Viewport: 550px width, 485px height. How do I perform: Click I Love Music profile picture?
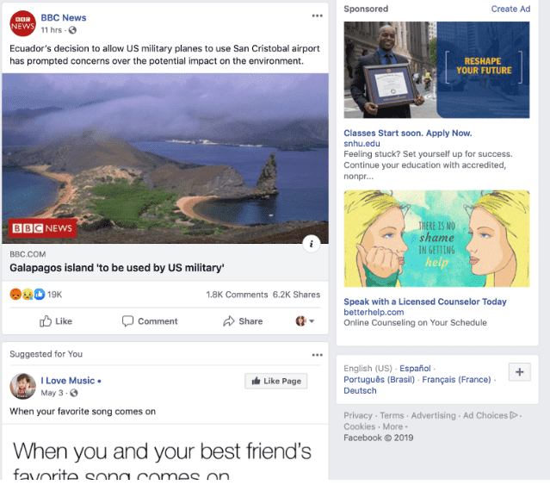(x=22, y=386)
